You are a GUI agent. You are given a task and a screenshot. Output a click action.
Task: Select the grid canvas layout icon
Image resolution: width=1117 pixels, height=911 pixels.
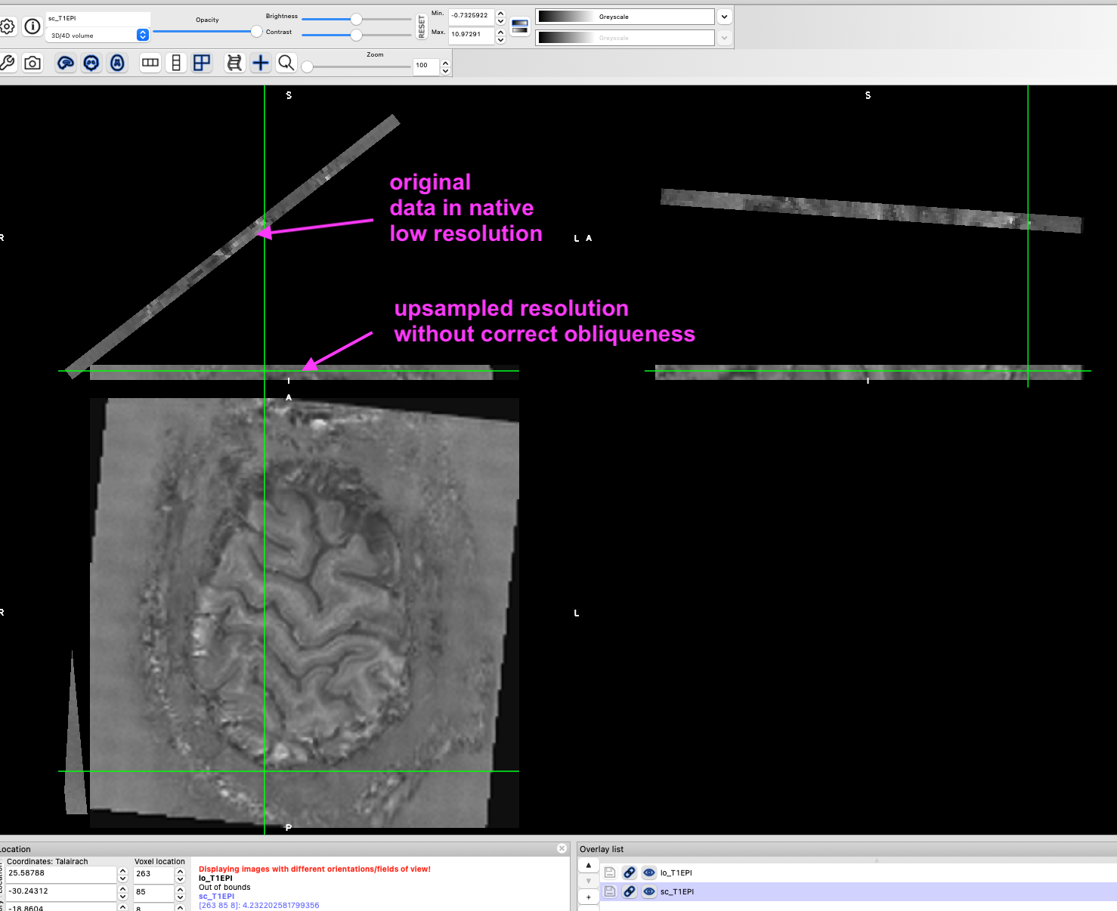coord(201,63)
